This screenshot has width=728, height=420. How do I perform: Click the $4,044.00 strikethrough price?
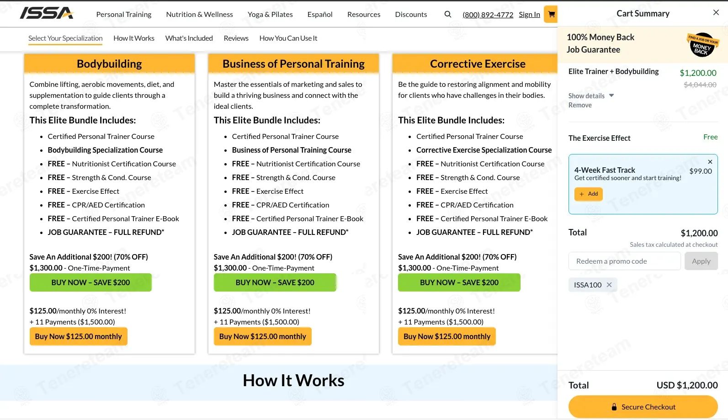pos(700,85)
